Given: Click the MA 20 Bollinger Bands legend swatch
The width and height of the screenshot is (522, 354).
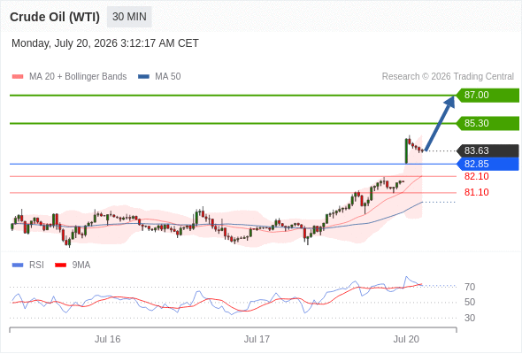Looking at the screenshot, I should click(18, 77).
